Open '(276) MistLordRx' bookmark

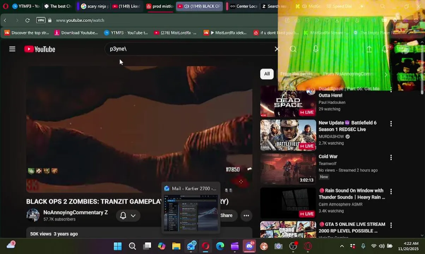[x=175, y=33]
